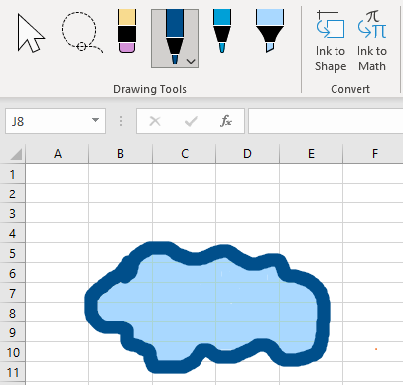
Task: Click Ink to Shape
Action: [x=331, y=41]
